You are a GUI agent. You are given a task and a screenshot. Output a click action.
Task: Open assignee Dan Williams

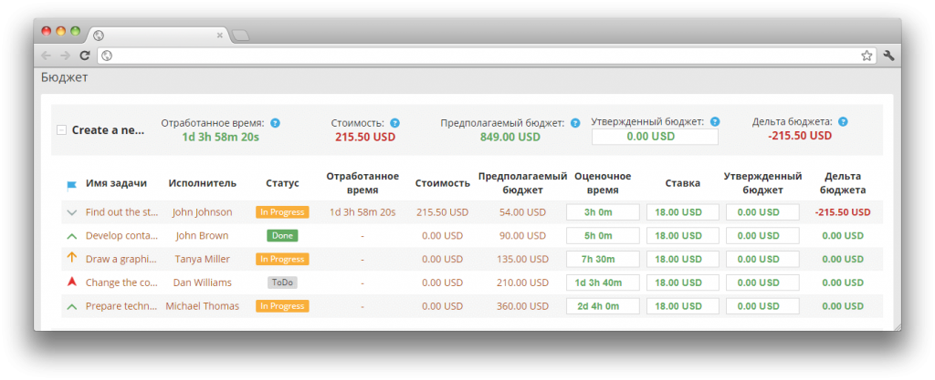coord(202,282)
